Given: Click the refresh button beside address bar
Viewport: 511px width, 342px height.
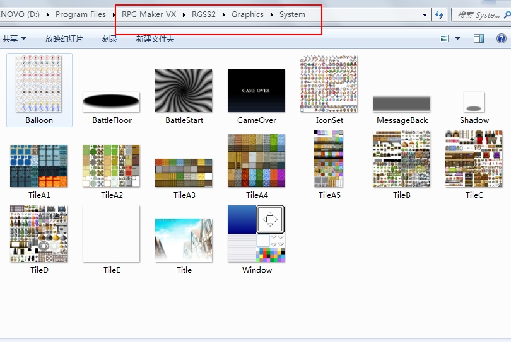Looking at the screenshot, I should (x=439, y=15).
